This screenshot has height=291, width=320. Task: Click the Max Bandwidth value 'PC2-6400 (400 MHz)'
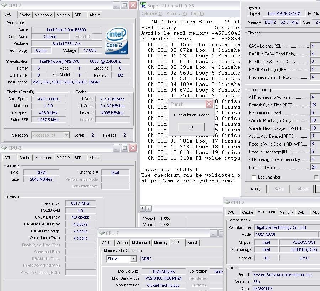(x=163, y=278)
